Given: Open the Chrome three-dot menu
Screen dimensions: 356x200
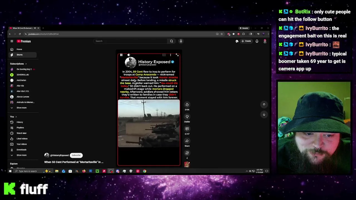Looking at the screenshot, I should [x=268, y=34].
